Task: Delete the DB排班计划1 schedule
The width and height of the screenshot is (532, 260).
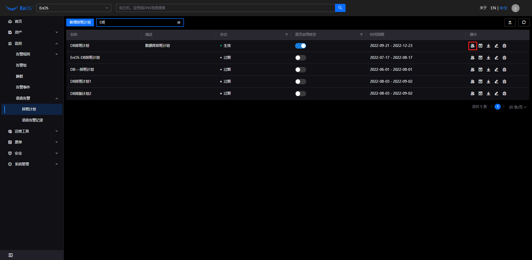Action: [x=505, y=82]
